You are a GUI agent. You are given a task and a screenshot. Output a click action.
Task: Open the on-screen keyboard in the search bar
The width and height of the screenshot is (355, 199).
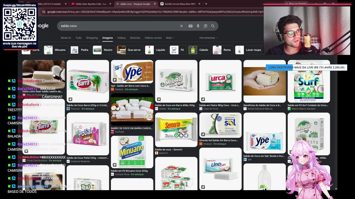point(191,26)
